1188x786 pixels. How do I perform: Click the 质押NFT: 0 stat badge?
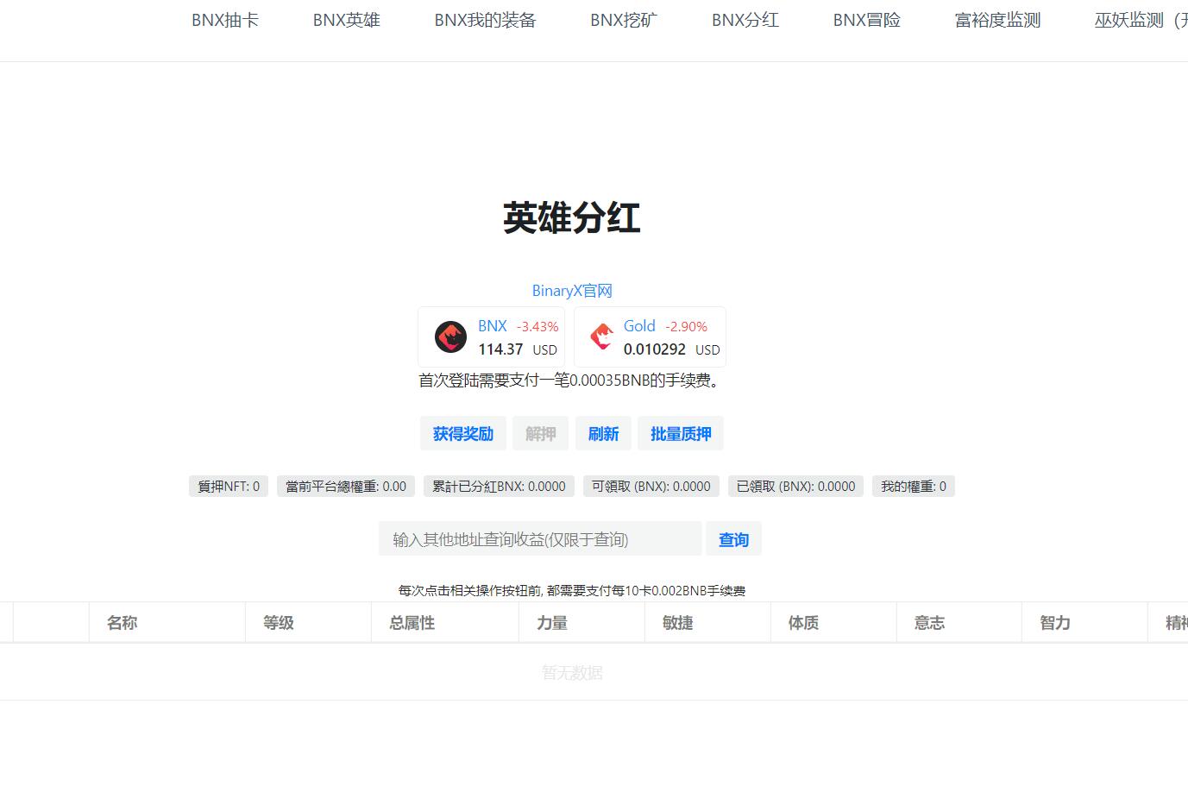228,486
